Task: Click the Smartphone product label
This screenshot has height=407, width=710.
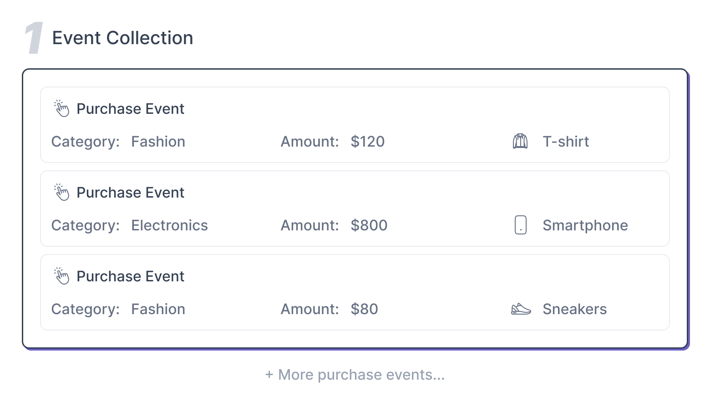Action: (x=585, y=225)
